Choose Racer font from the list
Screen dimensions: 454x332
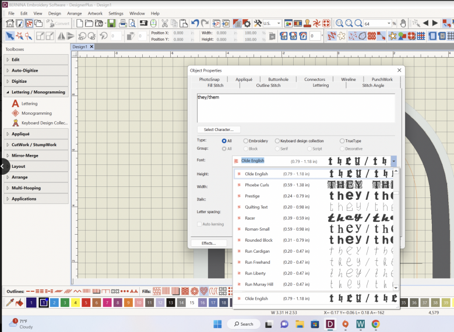[x=250, y=218]
